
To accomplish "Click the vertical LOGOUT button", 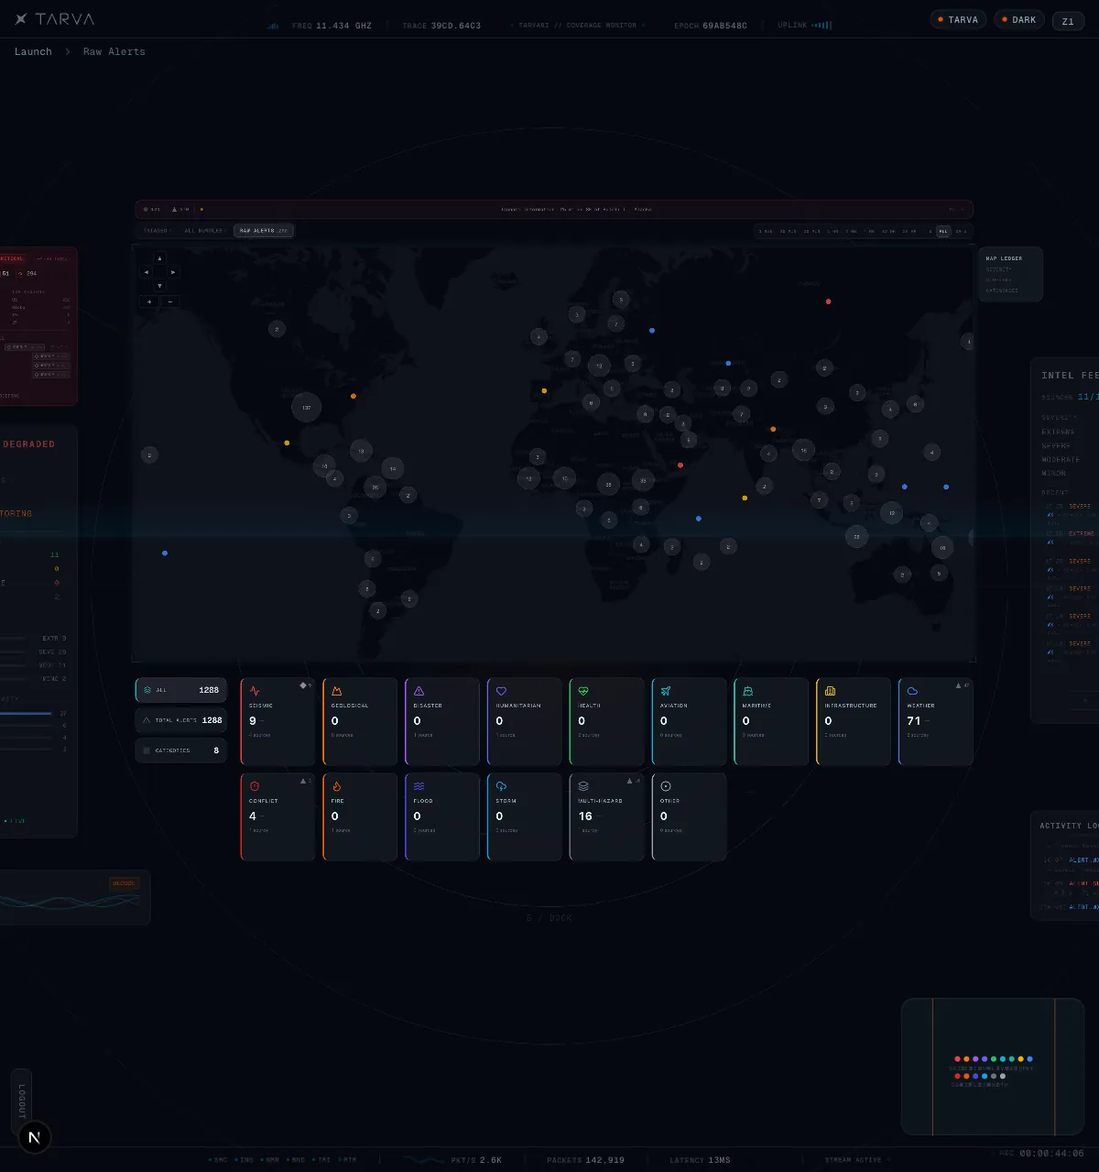I will point(22,1101).
